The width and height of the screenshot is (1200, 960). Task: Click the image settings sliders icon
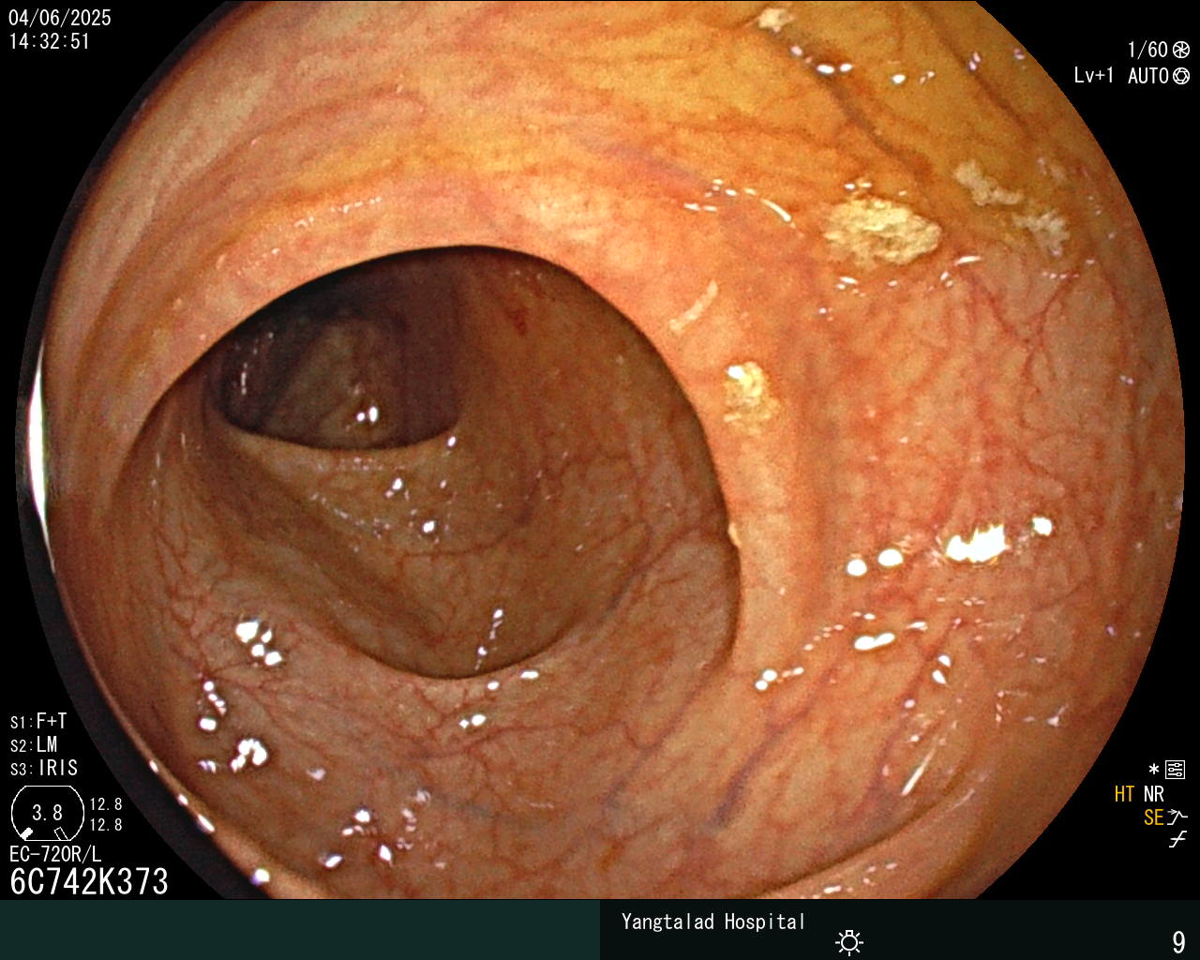(x=1175, y=771)
